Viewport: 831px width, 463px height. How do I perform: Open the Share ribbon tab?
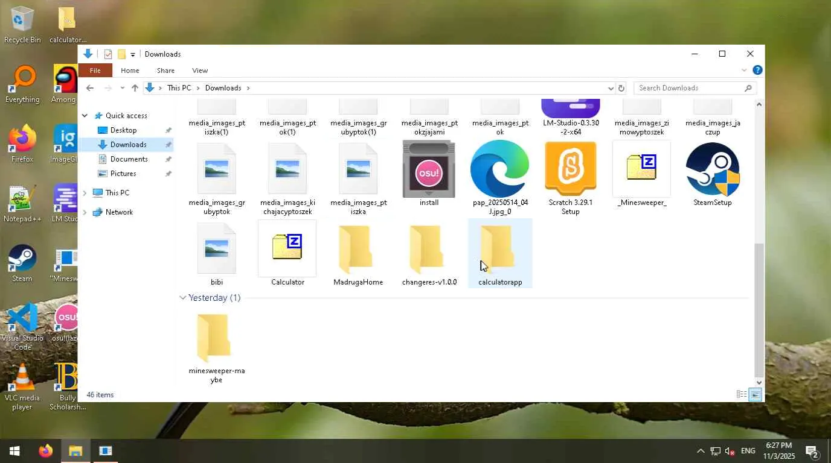tap(165, 71)
